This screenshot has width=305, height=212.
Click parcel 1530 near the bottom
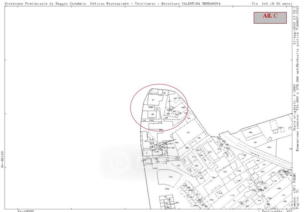point(167,189)
